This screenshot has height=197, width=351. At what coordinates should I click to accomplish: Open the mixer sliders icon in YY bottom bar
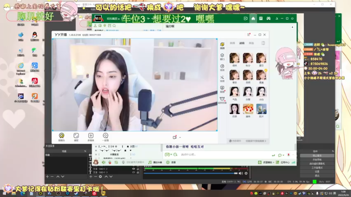pyautogui.click(x=116, y=162)
